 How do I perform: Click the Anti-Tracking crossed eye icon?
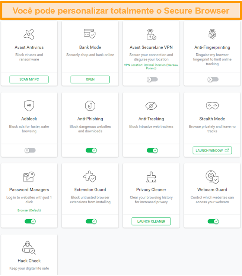pos(151,106)
